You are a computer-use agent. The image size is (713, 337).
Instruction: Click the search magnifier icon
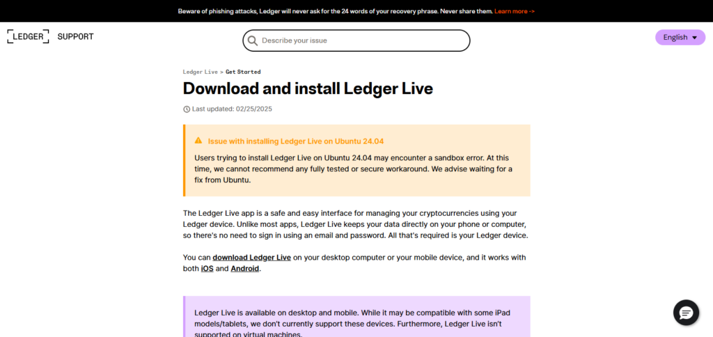252,41
